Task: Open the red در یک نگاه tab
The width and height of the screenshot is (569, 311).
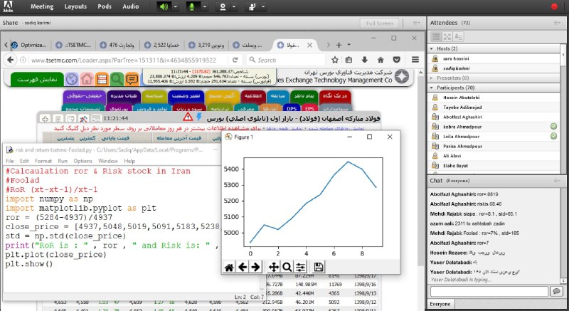Action: click(x=334, y=96)
